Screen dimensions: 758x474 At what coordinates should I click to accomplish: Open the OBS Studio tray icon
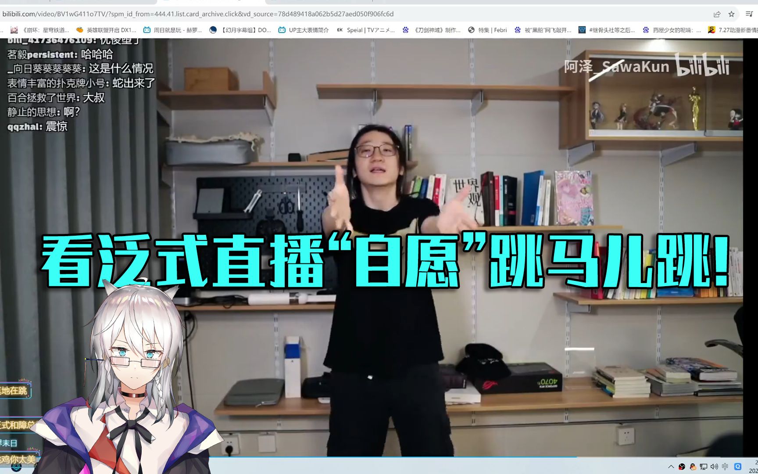click(682, 467)
